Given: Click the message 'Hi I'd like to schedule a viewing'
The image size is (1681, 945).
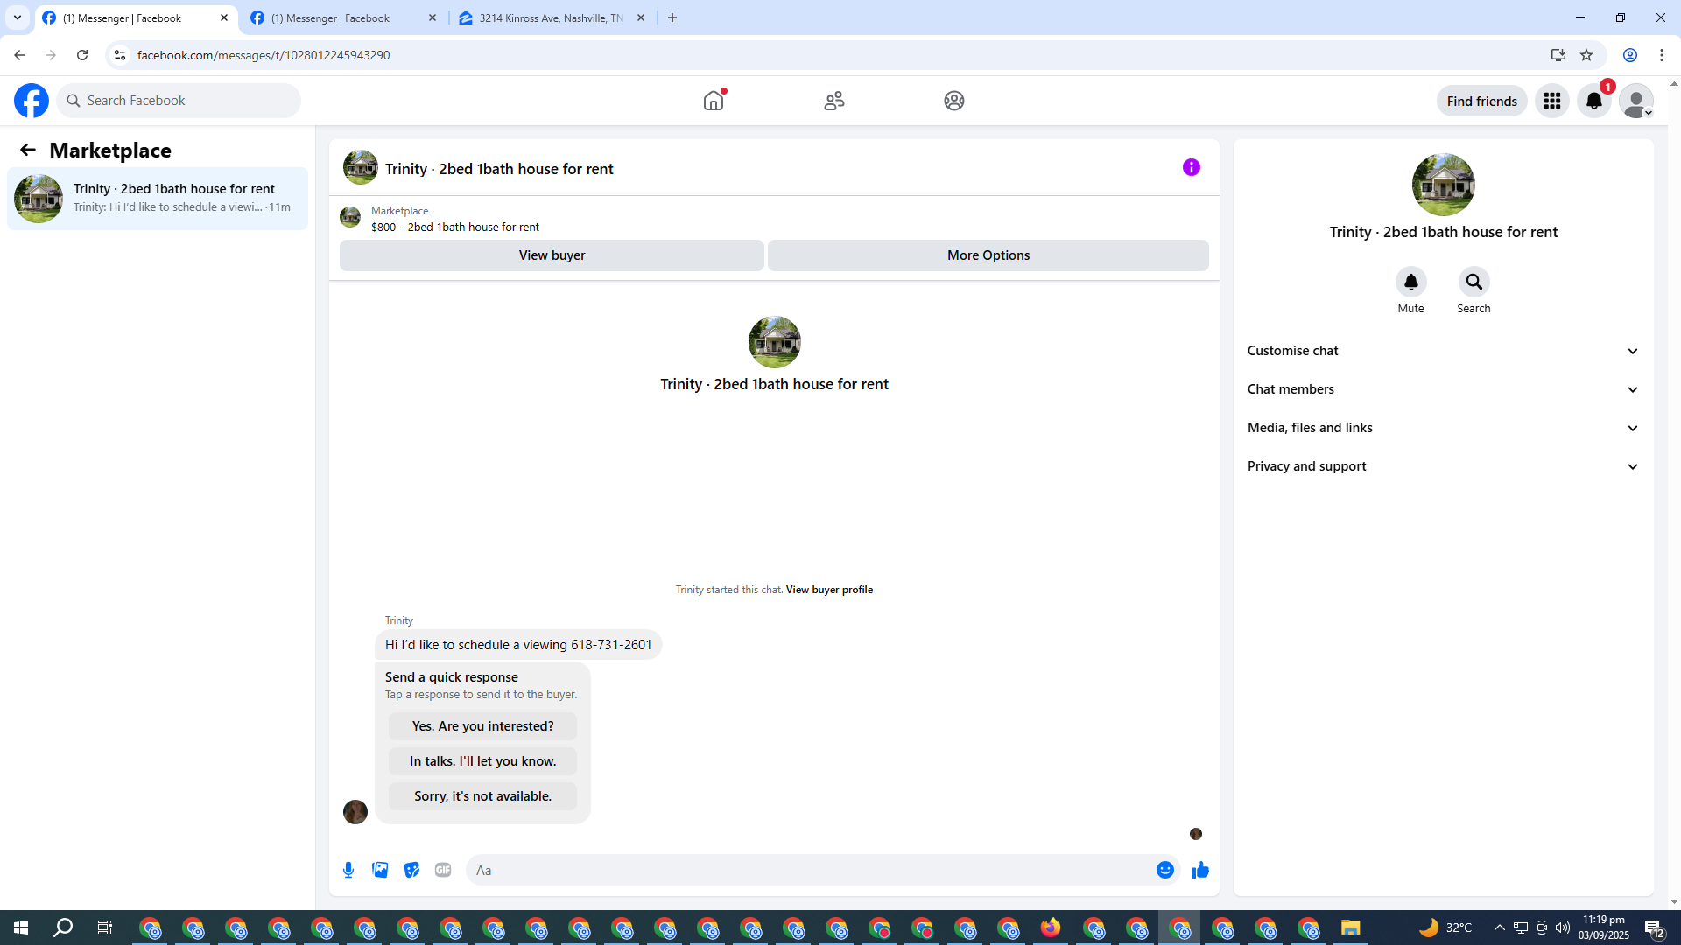Looking at the screenshot, I should pos(518,645).
